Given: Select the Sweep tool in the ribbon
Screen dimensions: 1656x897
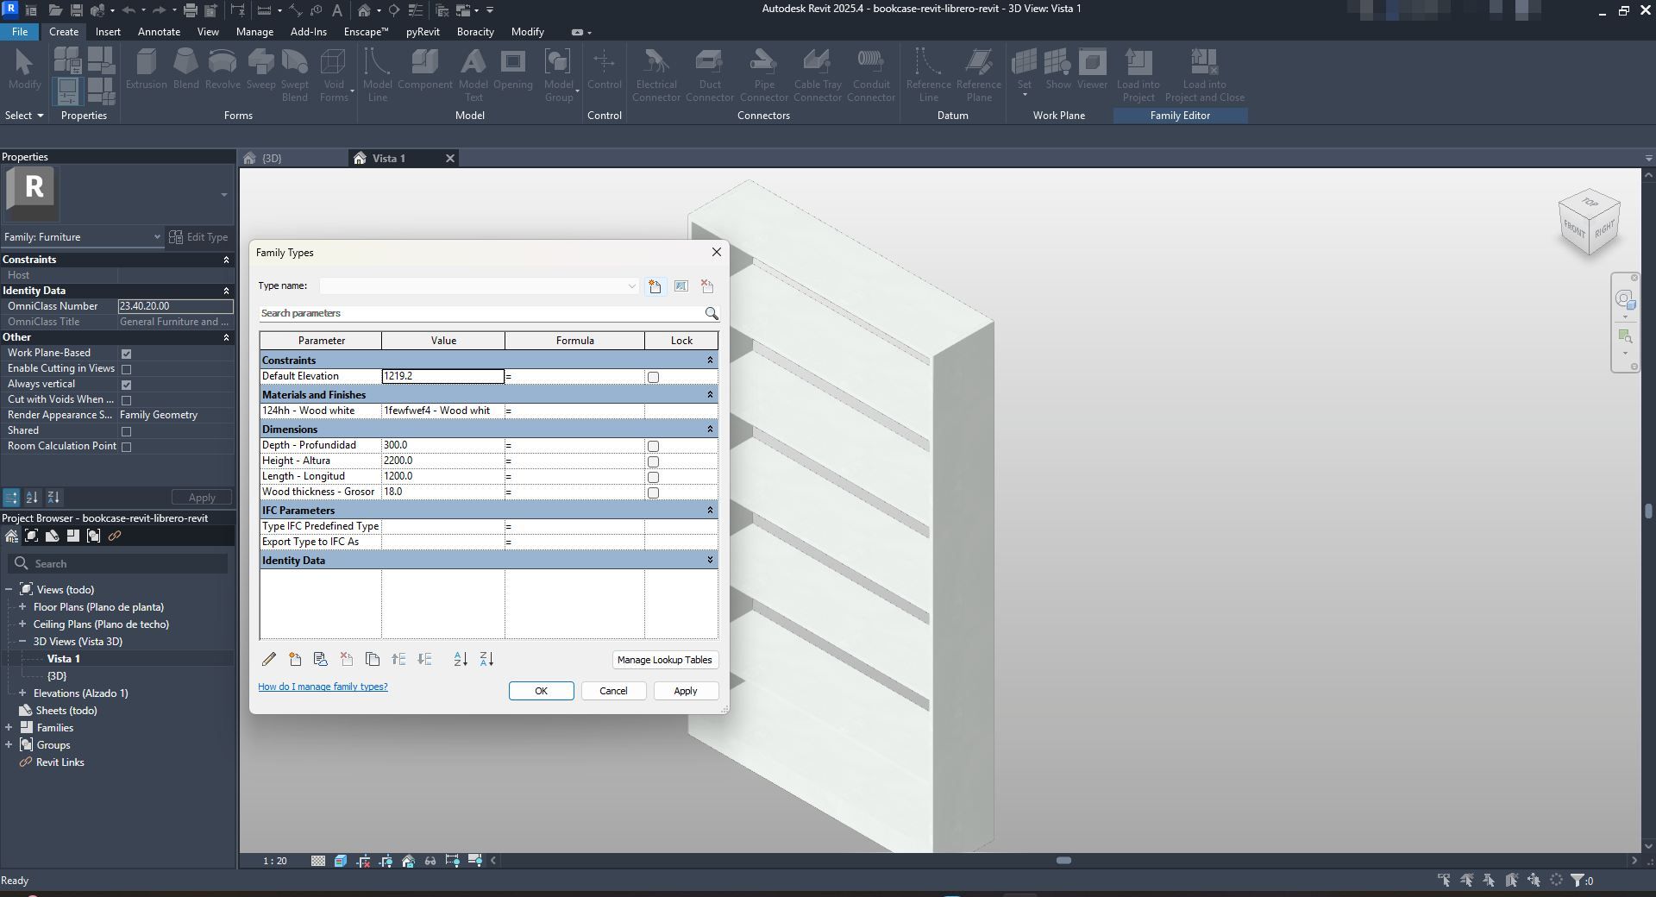Looking at the screenshot, I should click(x=260, y=69).
